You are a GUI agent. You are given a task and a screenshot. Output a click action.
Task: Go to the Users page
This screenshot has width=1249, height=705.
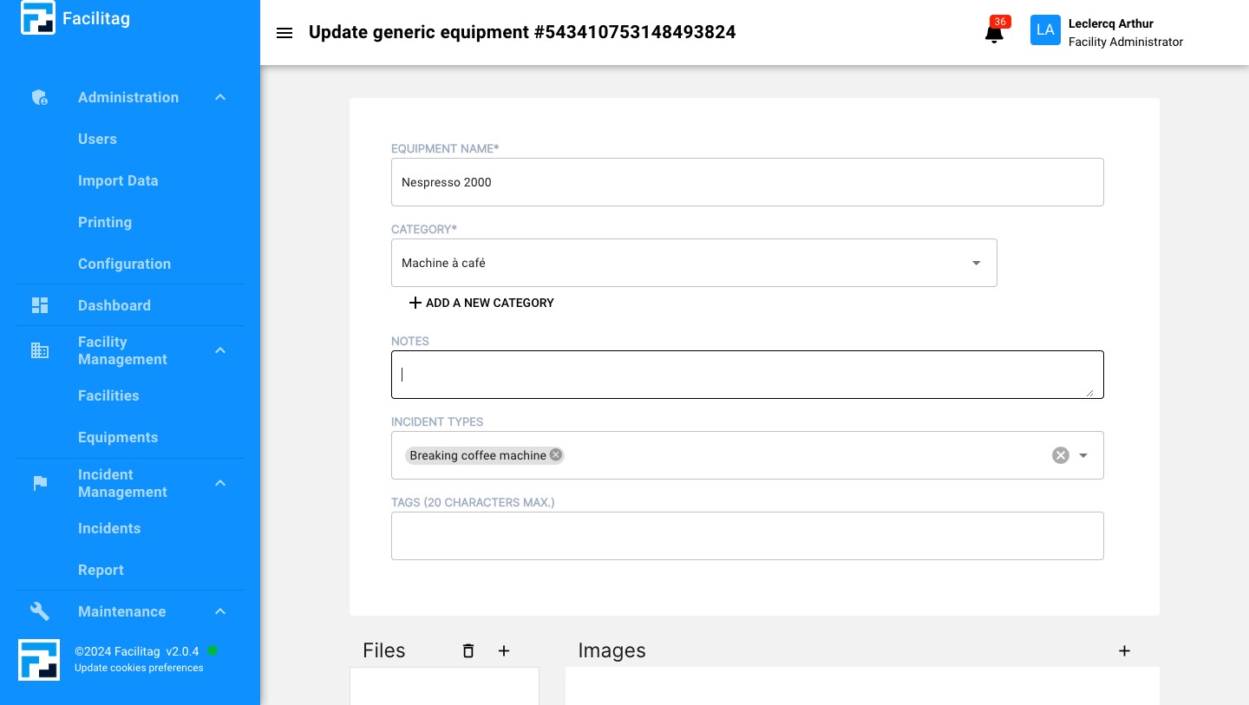point(97,139)
